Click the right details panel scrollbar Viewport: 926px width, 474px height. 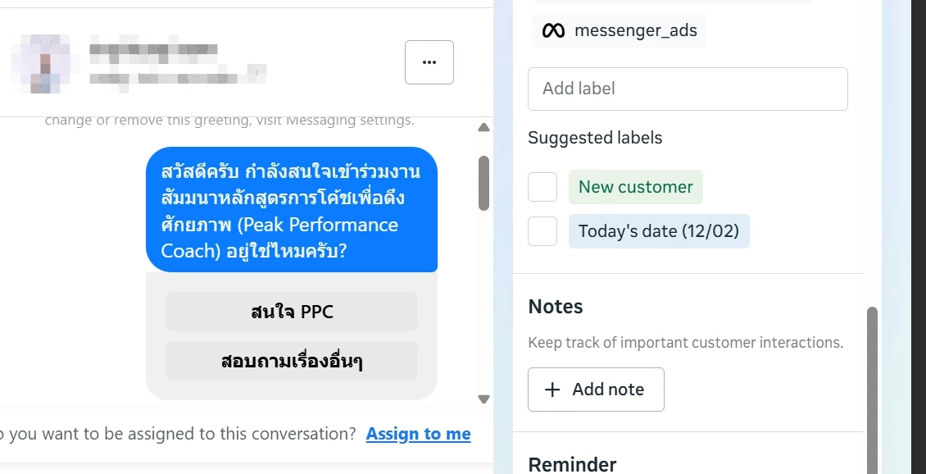tap(872, 390)
